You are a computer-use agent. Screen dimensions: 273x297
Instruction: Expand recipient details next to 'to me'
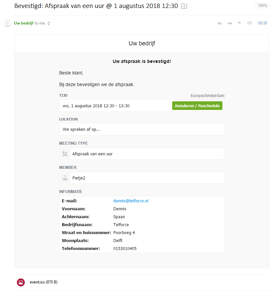[49, 23]
